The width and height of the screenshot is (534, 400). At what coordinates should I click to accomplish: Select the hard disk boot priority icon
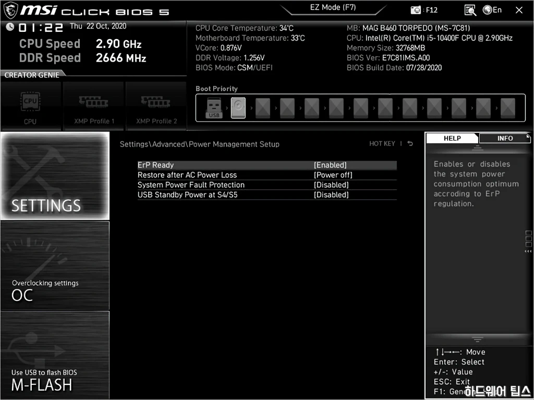coord(238,108)
